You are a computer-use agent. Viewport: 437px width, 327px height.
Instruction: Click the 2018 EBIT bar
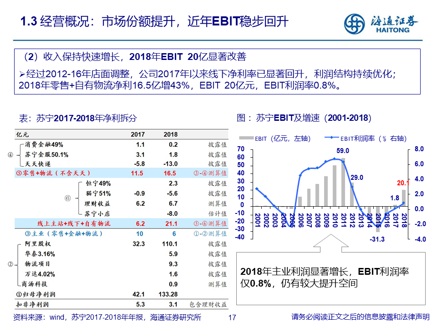(x=404, y=198)
